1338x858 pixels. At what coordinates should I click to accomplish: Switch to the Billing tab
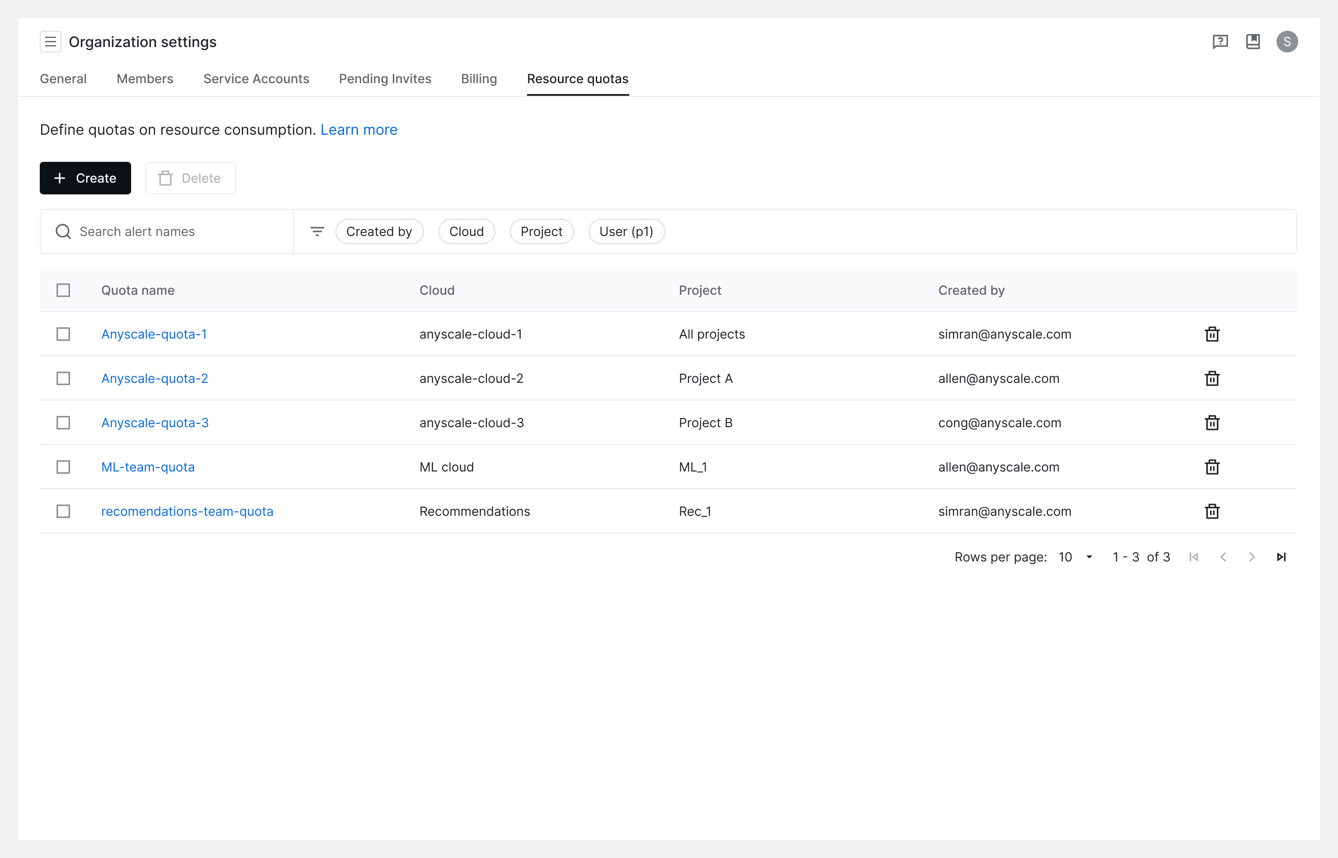(479, 79)
